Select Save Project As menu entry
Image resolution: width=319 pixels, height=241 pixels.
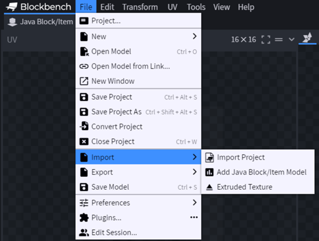138,112
